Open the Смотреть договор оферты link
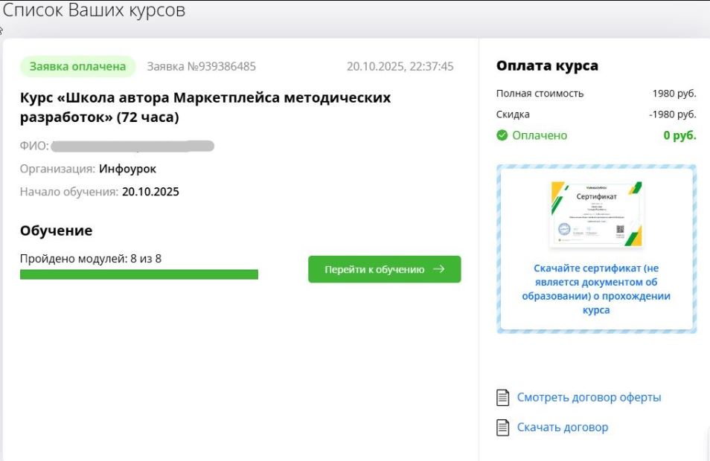The height and width of the screenshot is (461, 710). pyautogui.click(x=589, y=398)
